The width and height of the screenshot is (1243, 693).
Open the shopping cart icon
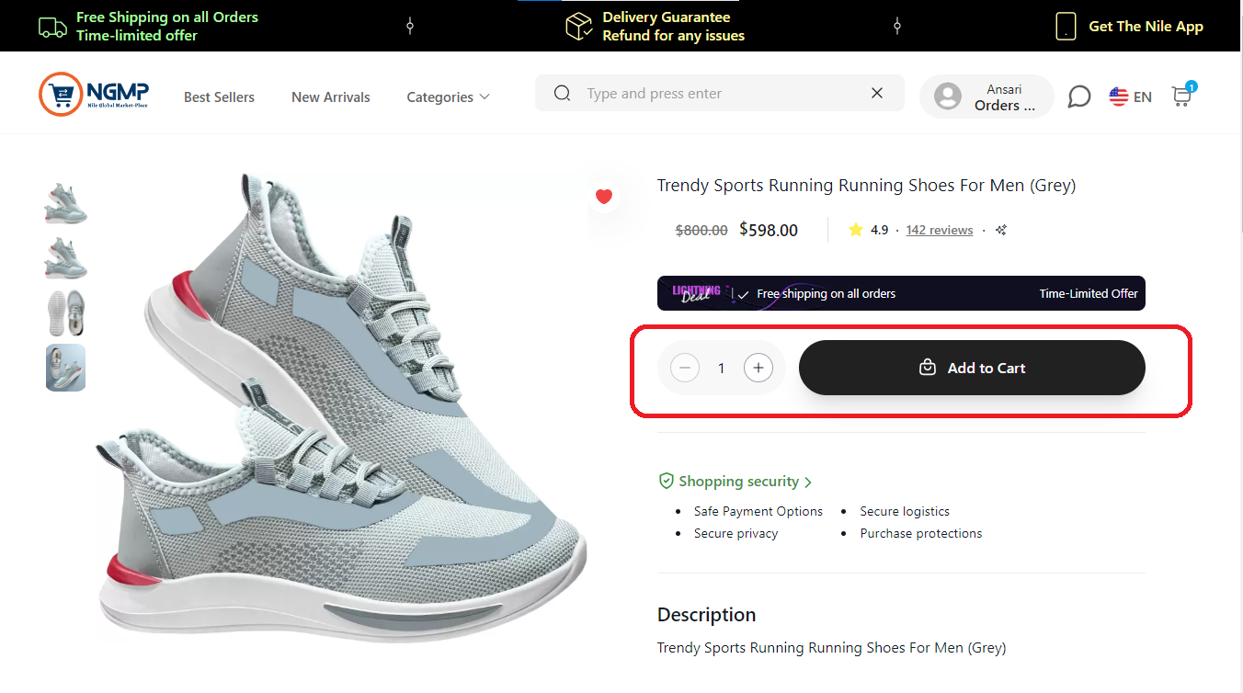[1182, 95]
